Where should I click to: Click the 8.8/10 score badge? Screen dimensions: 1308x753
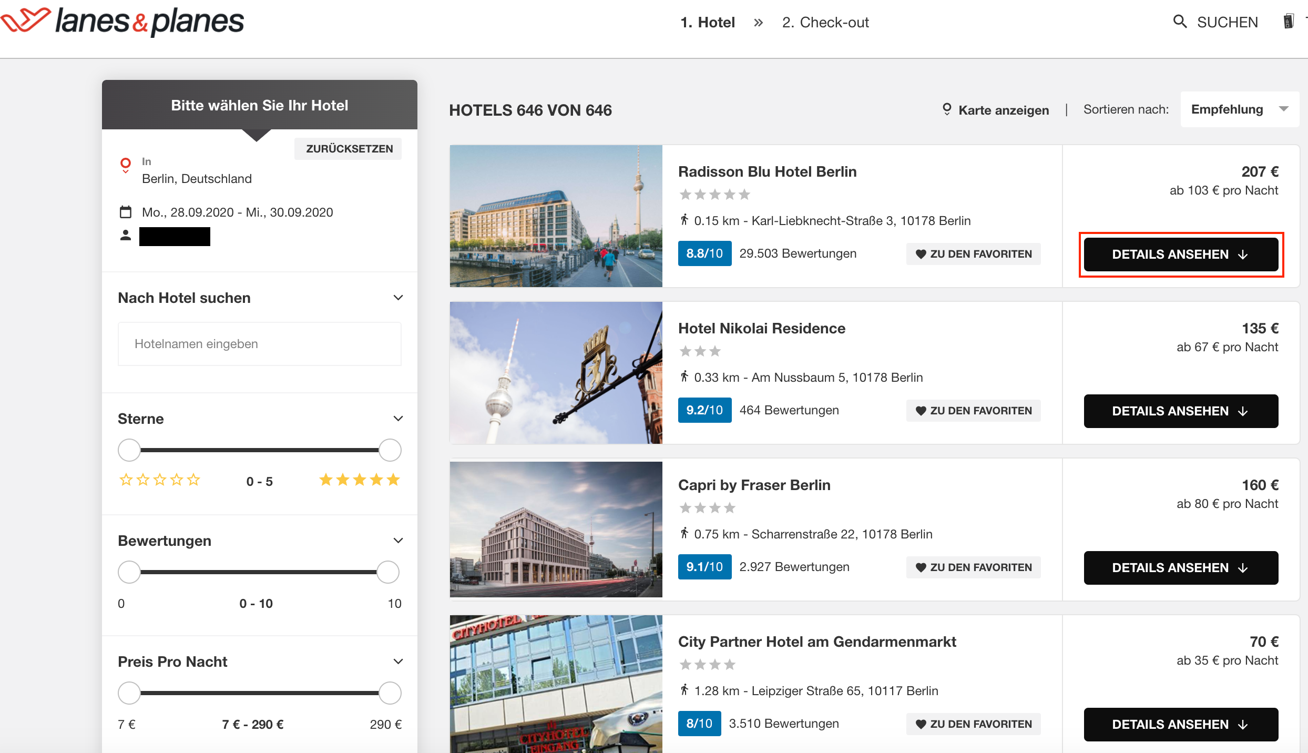[x=704, y=253]
